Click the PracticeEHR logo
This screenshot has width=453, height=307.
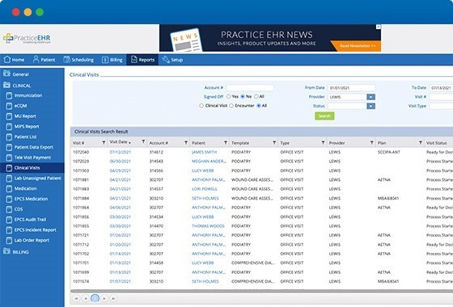pyautogui.click(x=27, y=38)
